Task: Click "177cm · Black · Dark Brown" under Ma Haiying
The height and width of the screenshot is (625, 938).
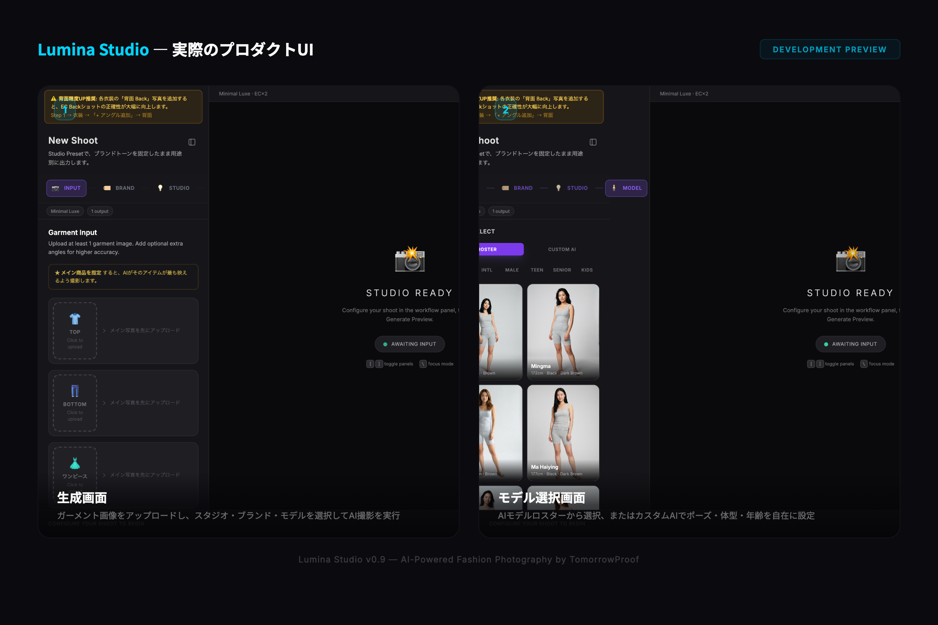Action: point(557,474)
